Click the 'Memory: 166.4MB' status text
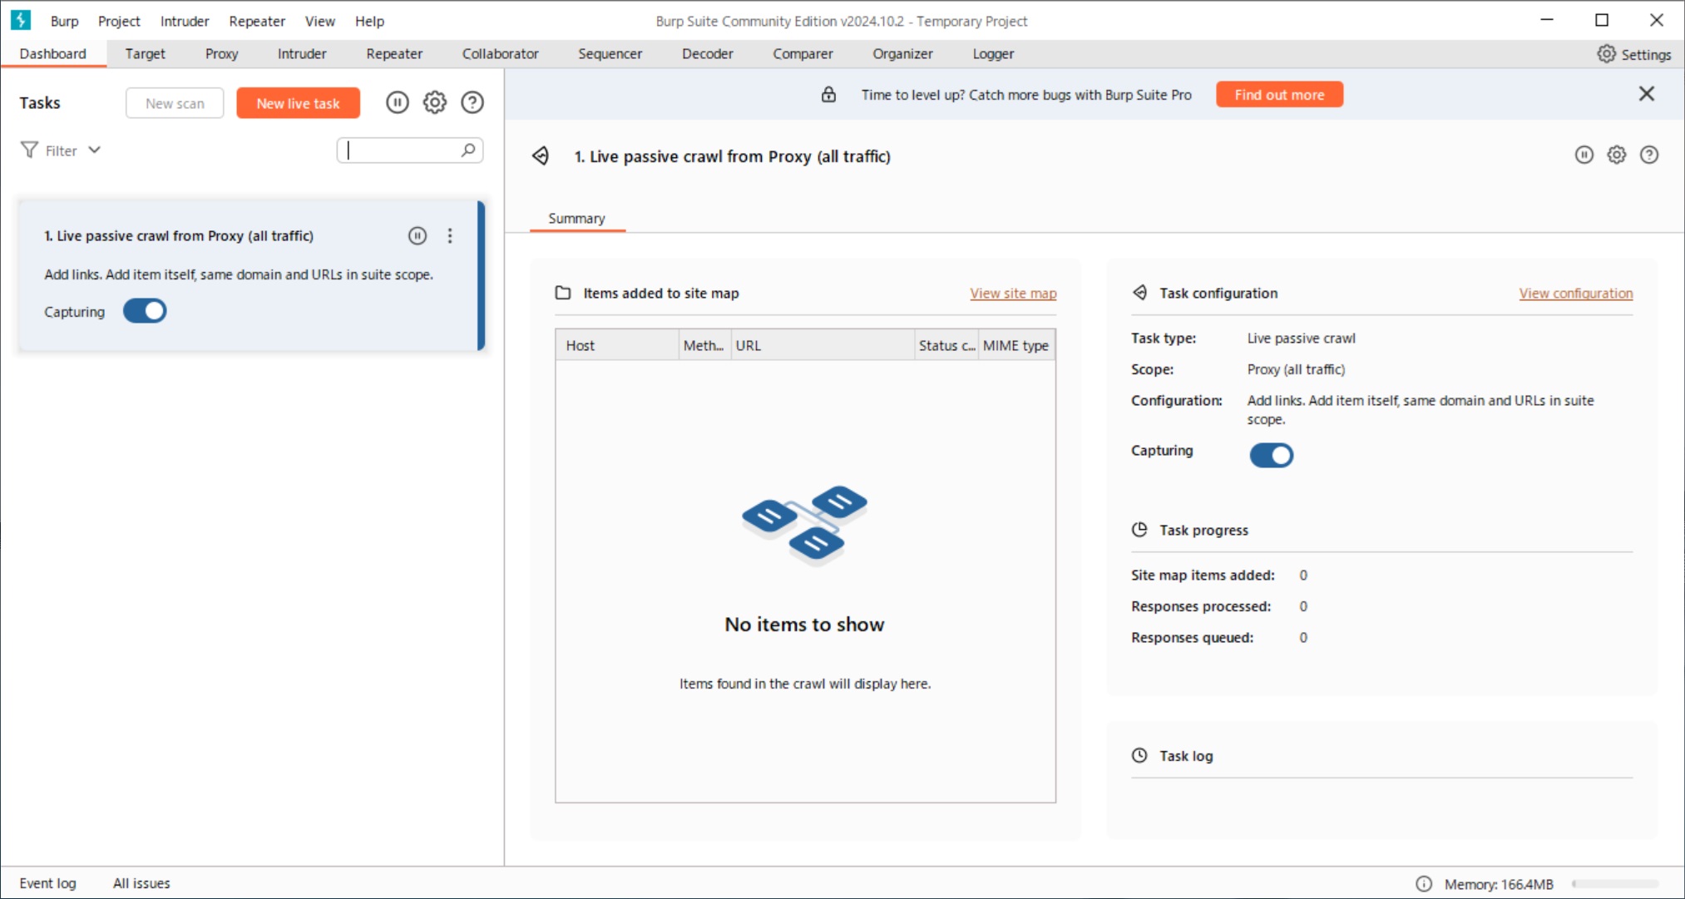 tap(1498, 884)
